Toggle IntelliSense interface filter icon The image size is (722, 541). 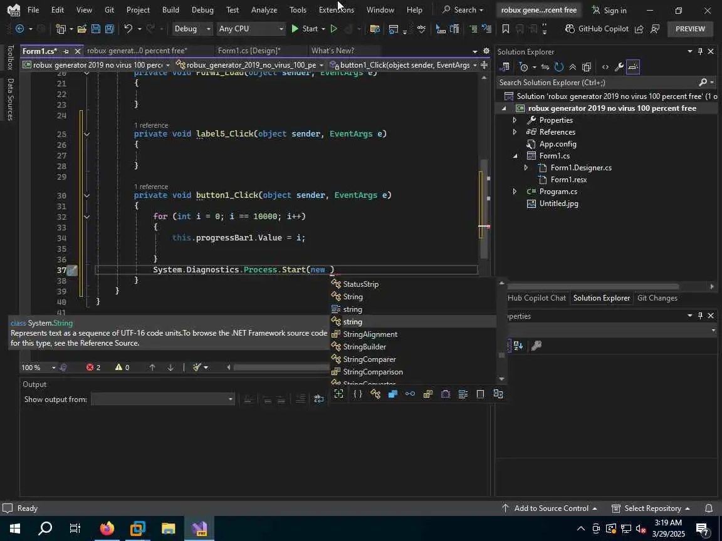(x=410, y=394)
